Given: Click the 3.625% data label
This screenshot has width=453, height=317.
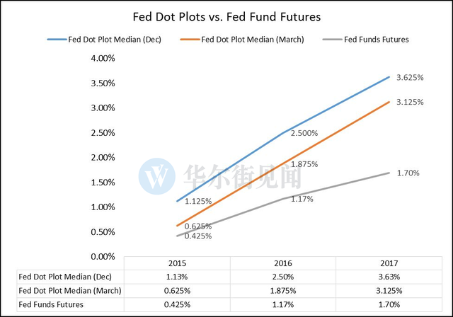Looking at the screenshot, I should 410,77.
